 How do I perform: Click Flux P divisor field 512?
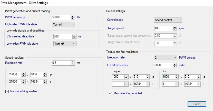[x=191, y=77]
